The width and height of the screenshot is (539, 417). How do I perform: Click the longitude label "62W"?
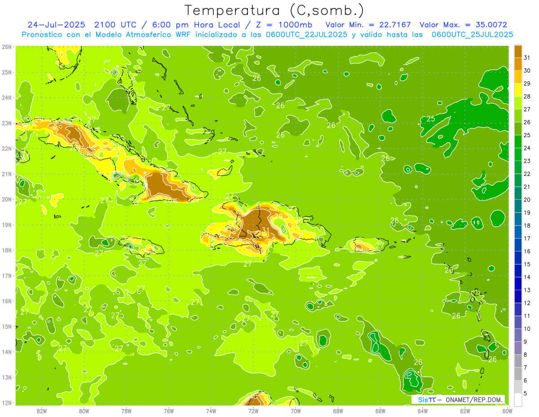click(x=465, y=411)
